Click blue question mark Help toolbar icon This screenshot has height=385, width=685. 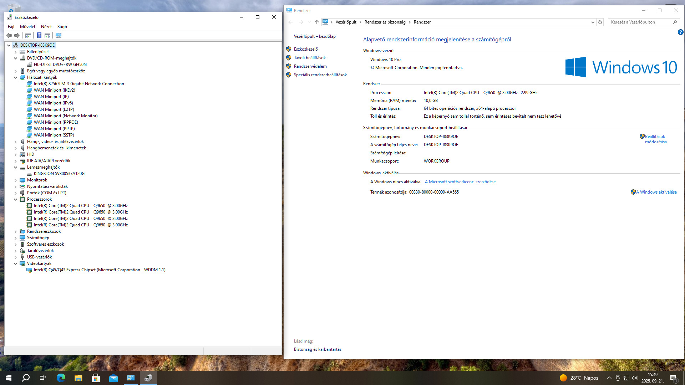pos(39,35)
